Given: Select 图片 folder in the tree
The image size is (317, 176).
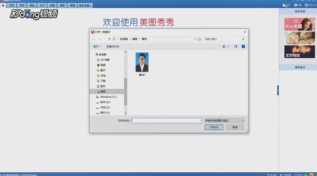Looking at the screenshot, I should [x=101, y=70].
